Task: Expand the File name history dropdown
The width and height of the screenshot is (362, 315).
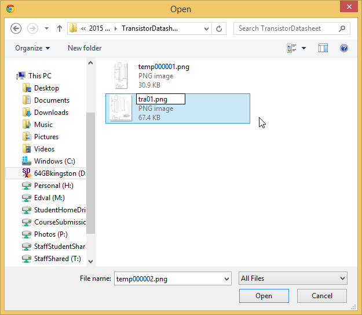Action: [226, 279]
